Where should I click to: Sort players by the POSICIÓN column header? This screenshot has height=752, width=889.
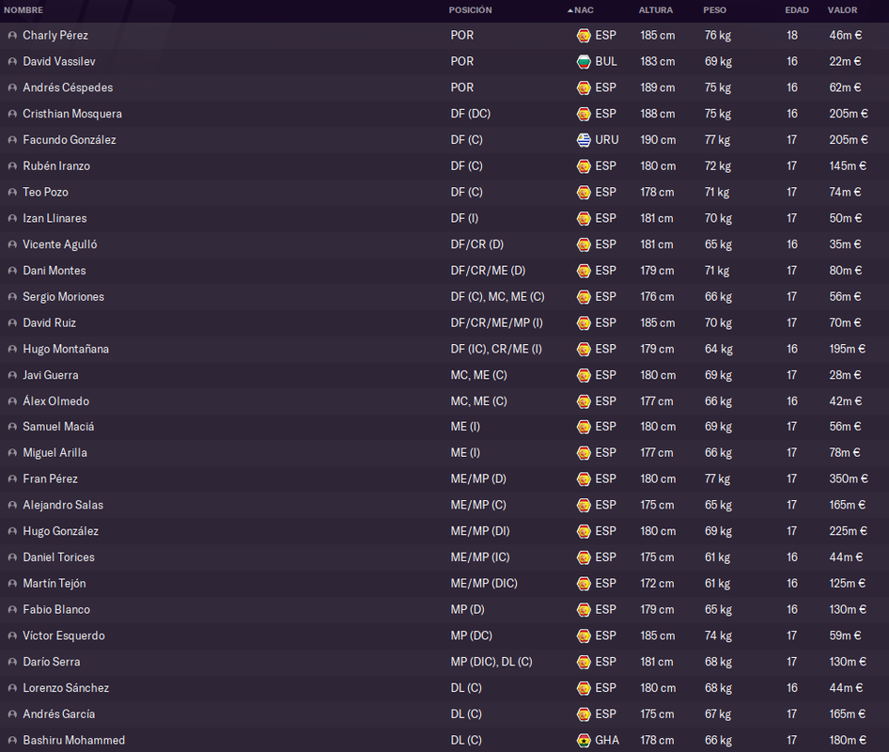(470, 10)
